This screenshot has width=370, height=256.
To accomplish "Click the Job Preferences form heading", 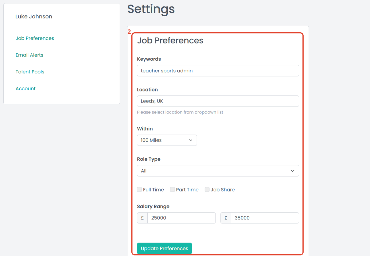I will [170, 41].
